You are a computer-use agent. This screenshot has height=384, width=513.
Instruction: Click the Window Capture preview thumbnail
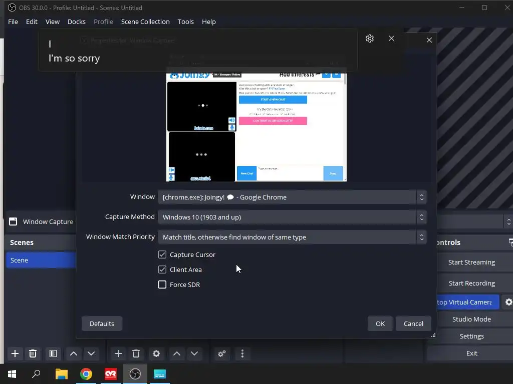256,127
